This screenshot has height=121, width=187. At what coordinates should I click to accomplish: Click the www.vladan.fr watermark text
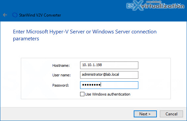pyautogui.click(x=154, y=2)
